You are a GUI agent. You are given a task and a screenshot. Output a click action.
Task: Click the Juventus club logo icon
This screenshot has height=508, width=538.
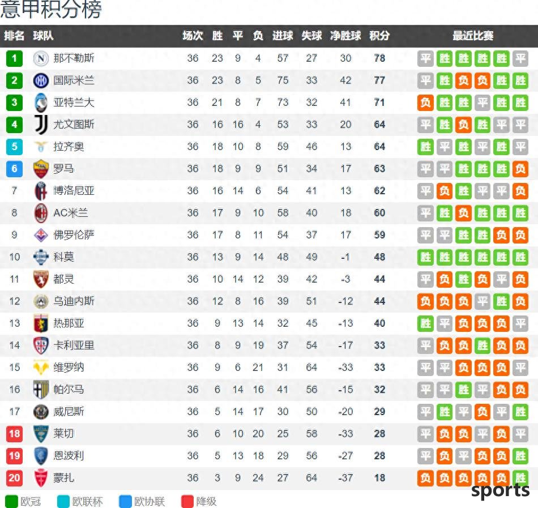pos(41,125)
